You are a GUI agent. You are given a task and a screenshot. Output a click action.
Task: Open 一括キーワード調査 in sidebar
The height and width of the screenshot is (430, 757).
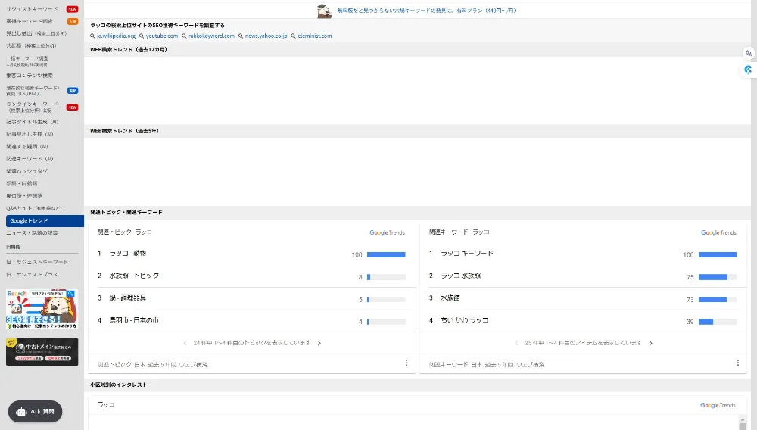click(x=27, y=61)
